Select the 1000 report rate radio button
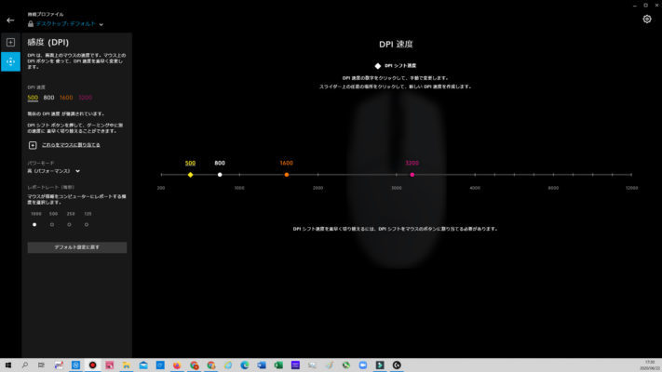Viewport: 662px width, 372px height. point(34,224)
